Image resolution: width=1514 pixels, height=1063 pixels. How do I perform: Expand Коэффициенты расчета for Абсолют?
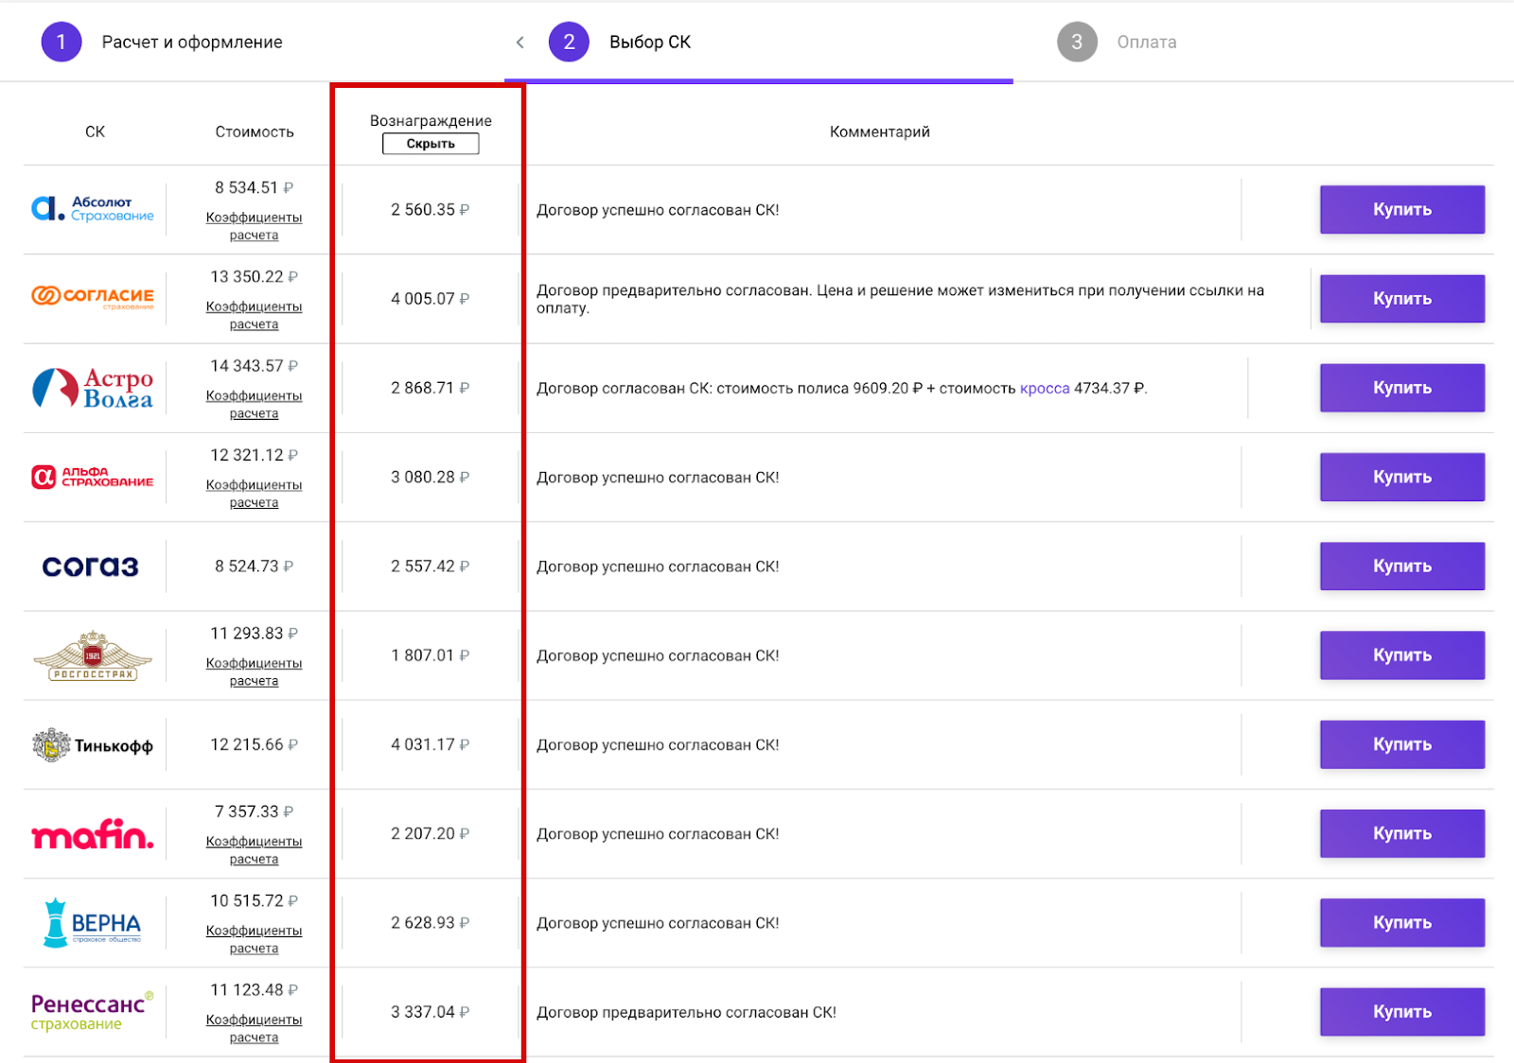(x=254, y=226)
